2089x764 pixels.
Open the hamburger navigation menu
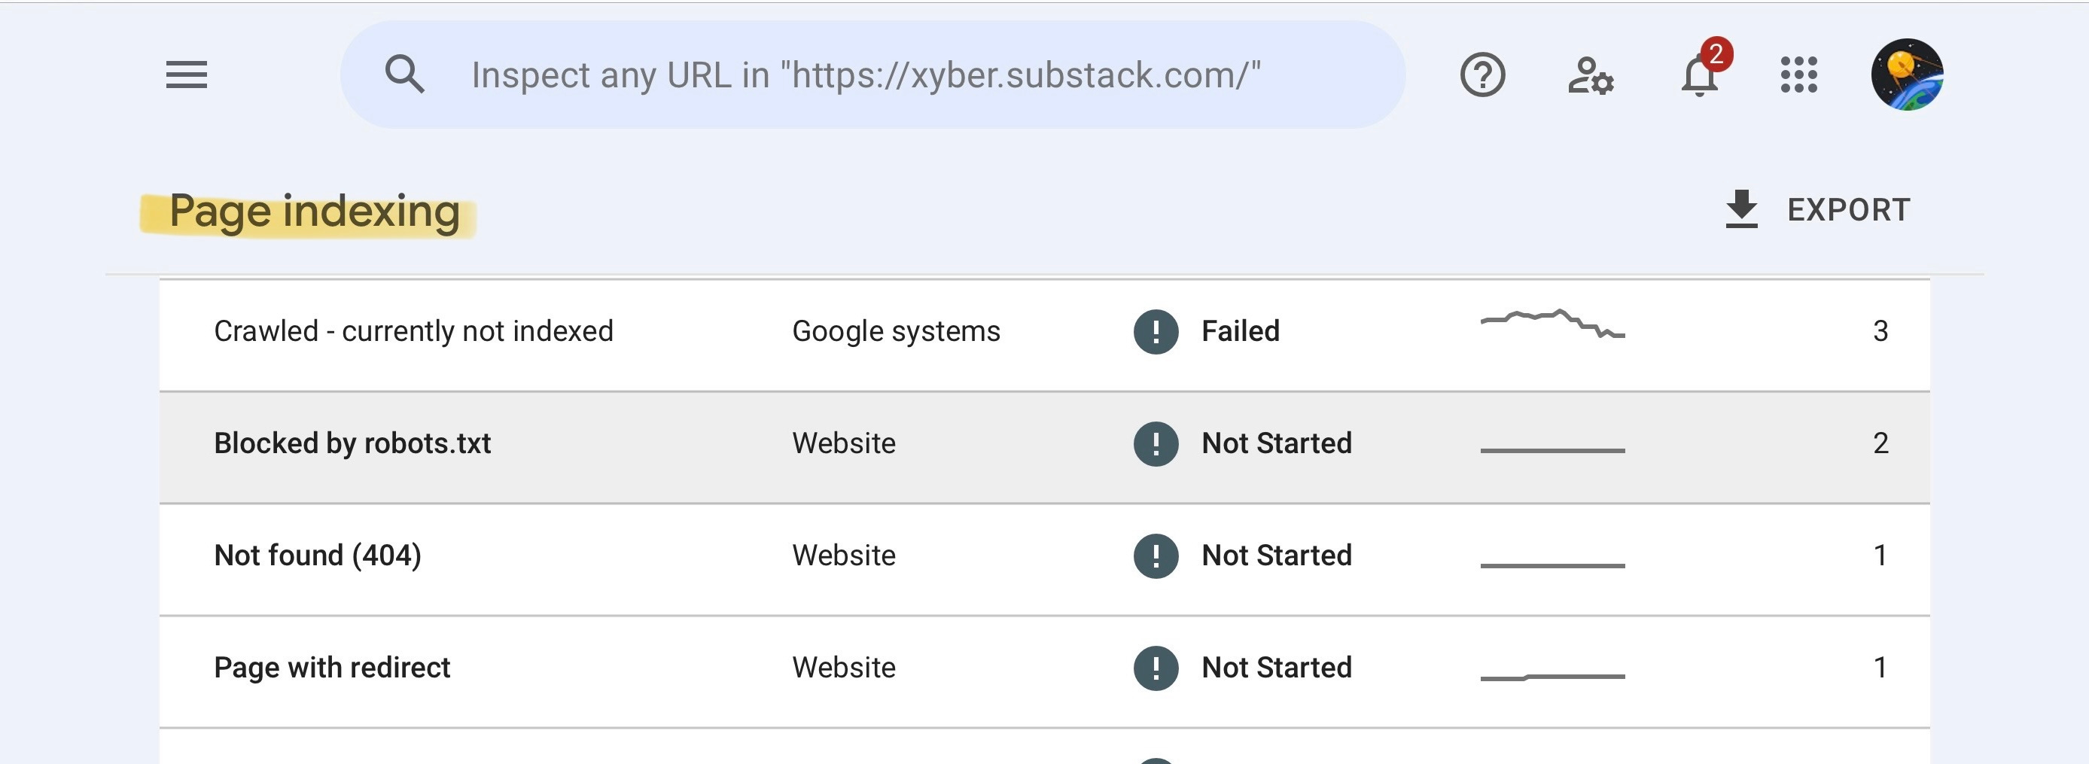[187, 75]
